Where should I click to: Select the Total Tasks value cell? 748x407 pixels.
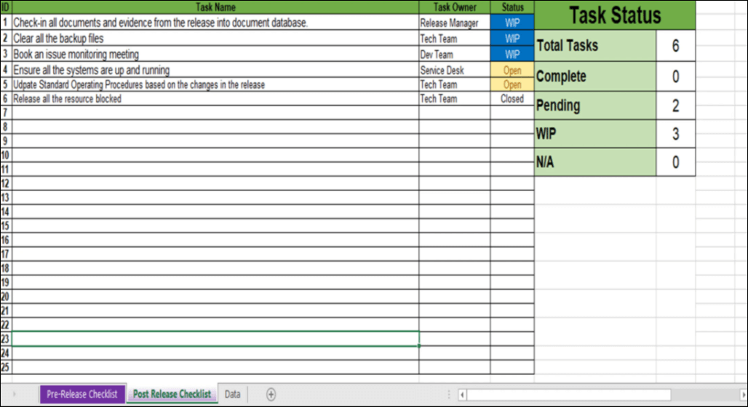point(675,46)
